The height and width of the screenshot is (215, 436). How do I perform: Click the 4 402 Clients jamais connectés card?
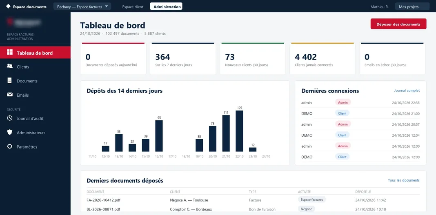(x=322, y=59)
